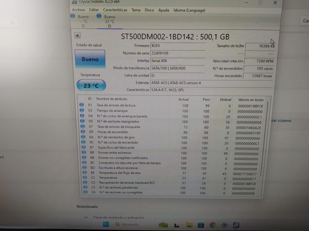Viewport: 309px width, 231px height.
Task: Click the power-on count field 193 veces
Action: pyautogui.click(x=258, y=69)
